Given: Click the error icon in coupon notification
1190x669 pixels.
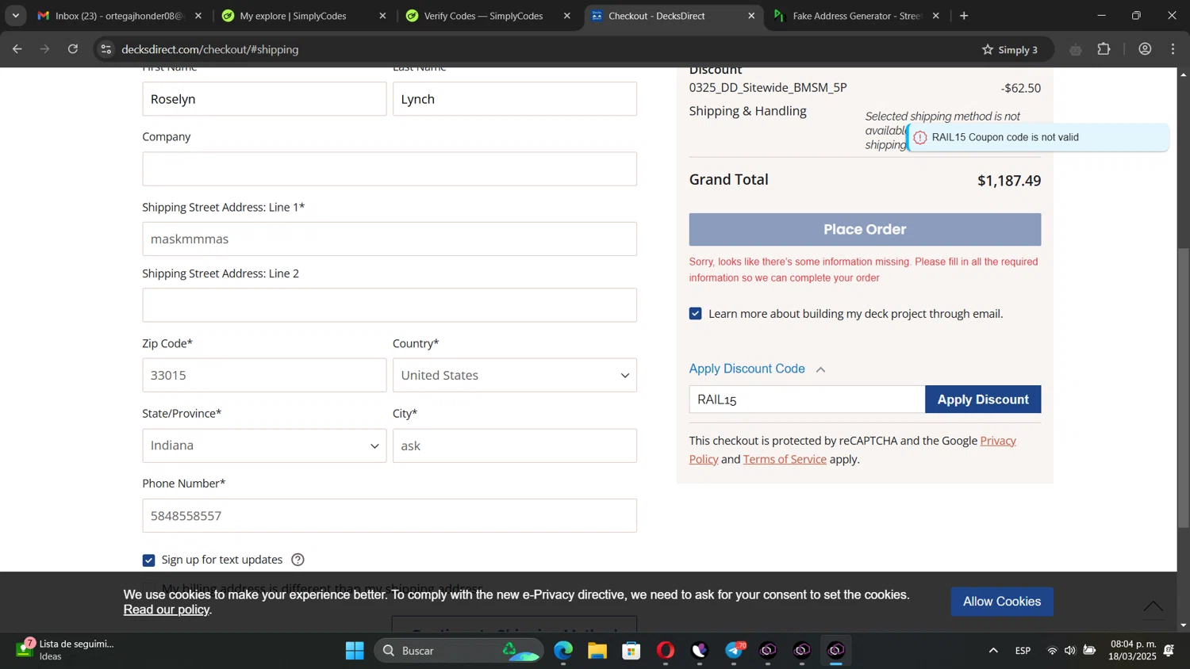Looking at the screenshot, I should 920,137.
